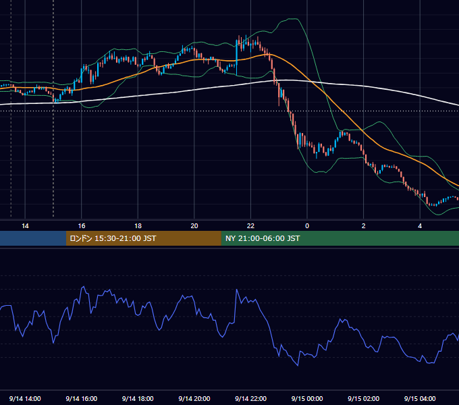Click the 9/14 22:00 time label
The image size is (459, 405).
pyautogui.click(x=250, y=398)
